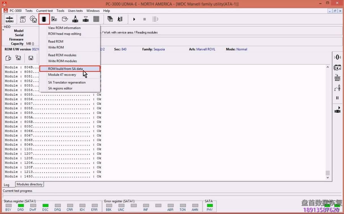The image size is (344, 214).
Task: Select the chip-shaped ROM tools icon
Action: click(44, 19)
